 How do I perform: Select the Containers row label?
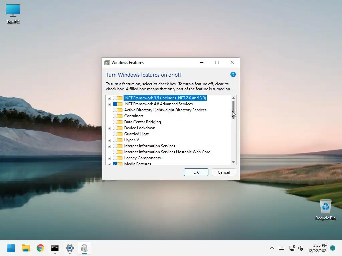tap(134, 116)
